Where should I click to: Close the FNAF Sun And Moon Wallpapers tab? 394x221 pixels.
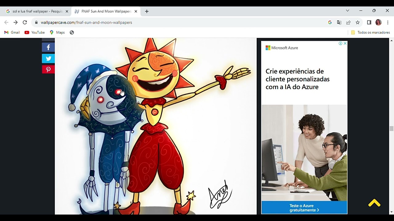136,11
